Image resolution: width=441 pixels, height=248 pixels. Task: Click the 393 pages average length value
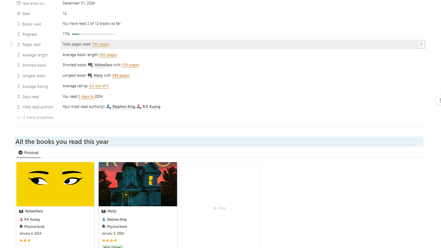(108, 54)
